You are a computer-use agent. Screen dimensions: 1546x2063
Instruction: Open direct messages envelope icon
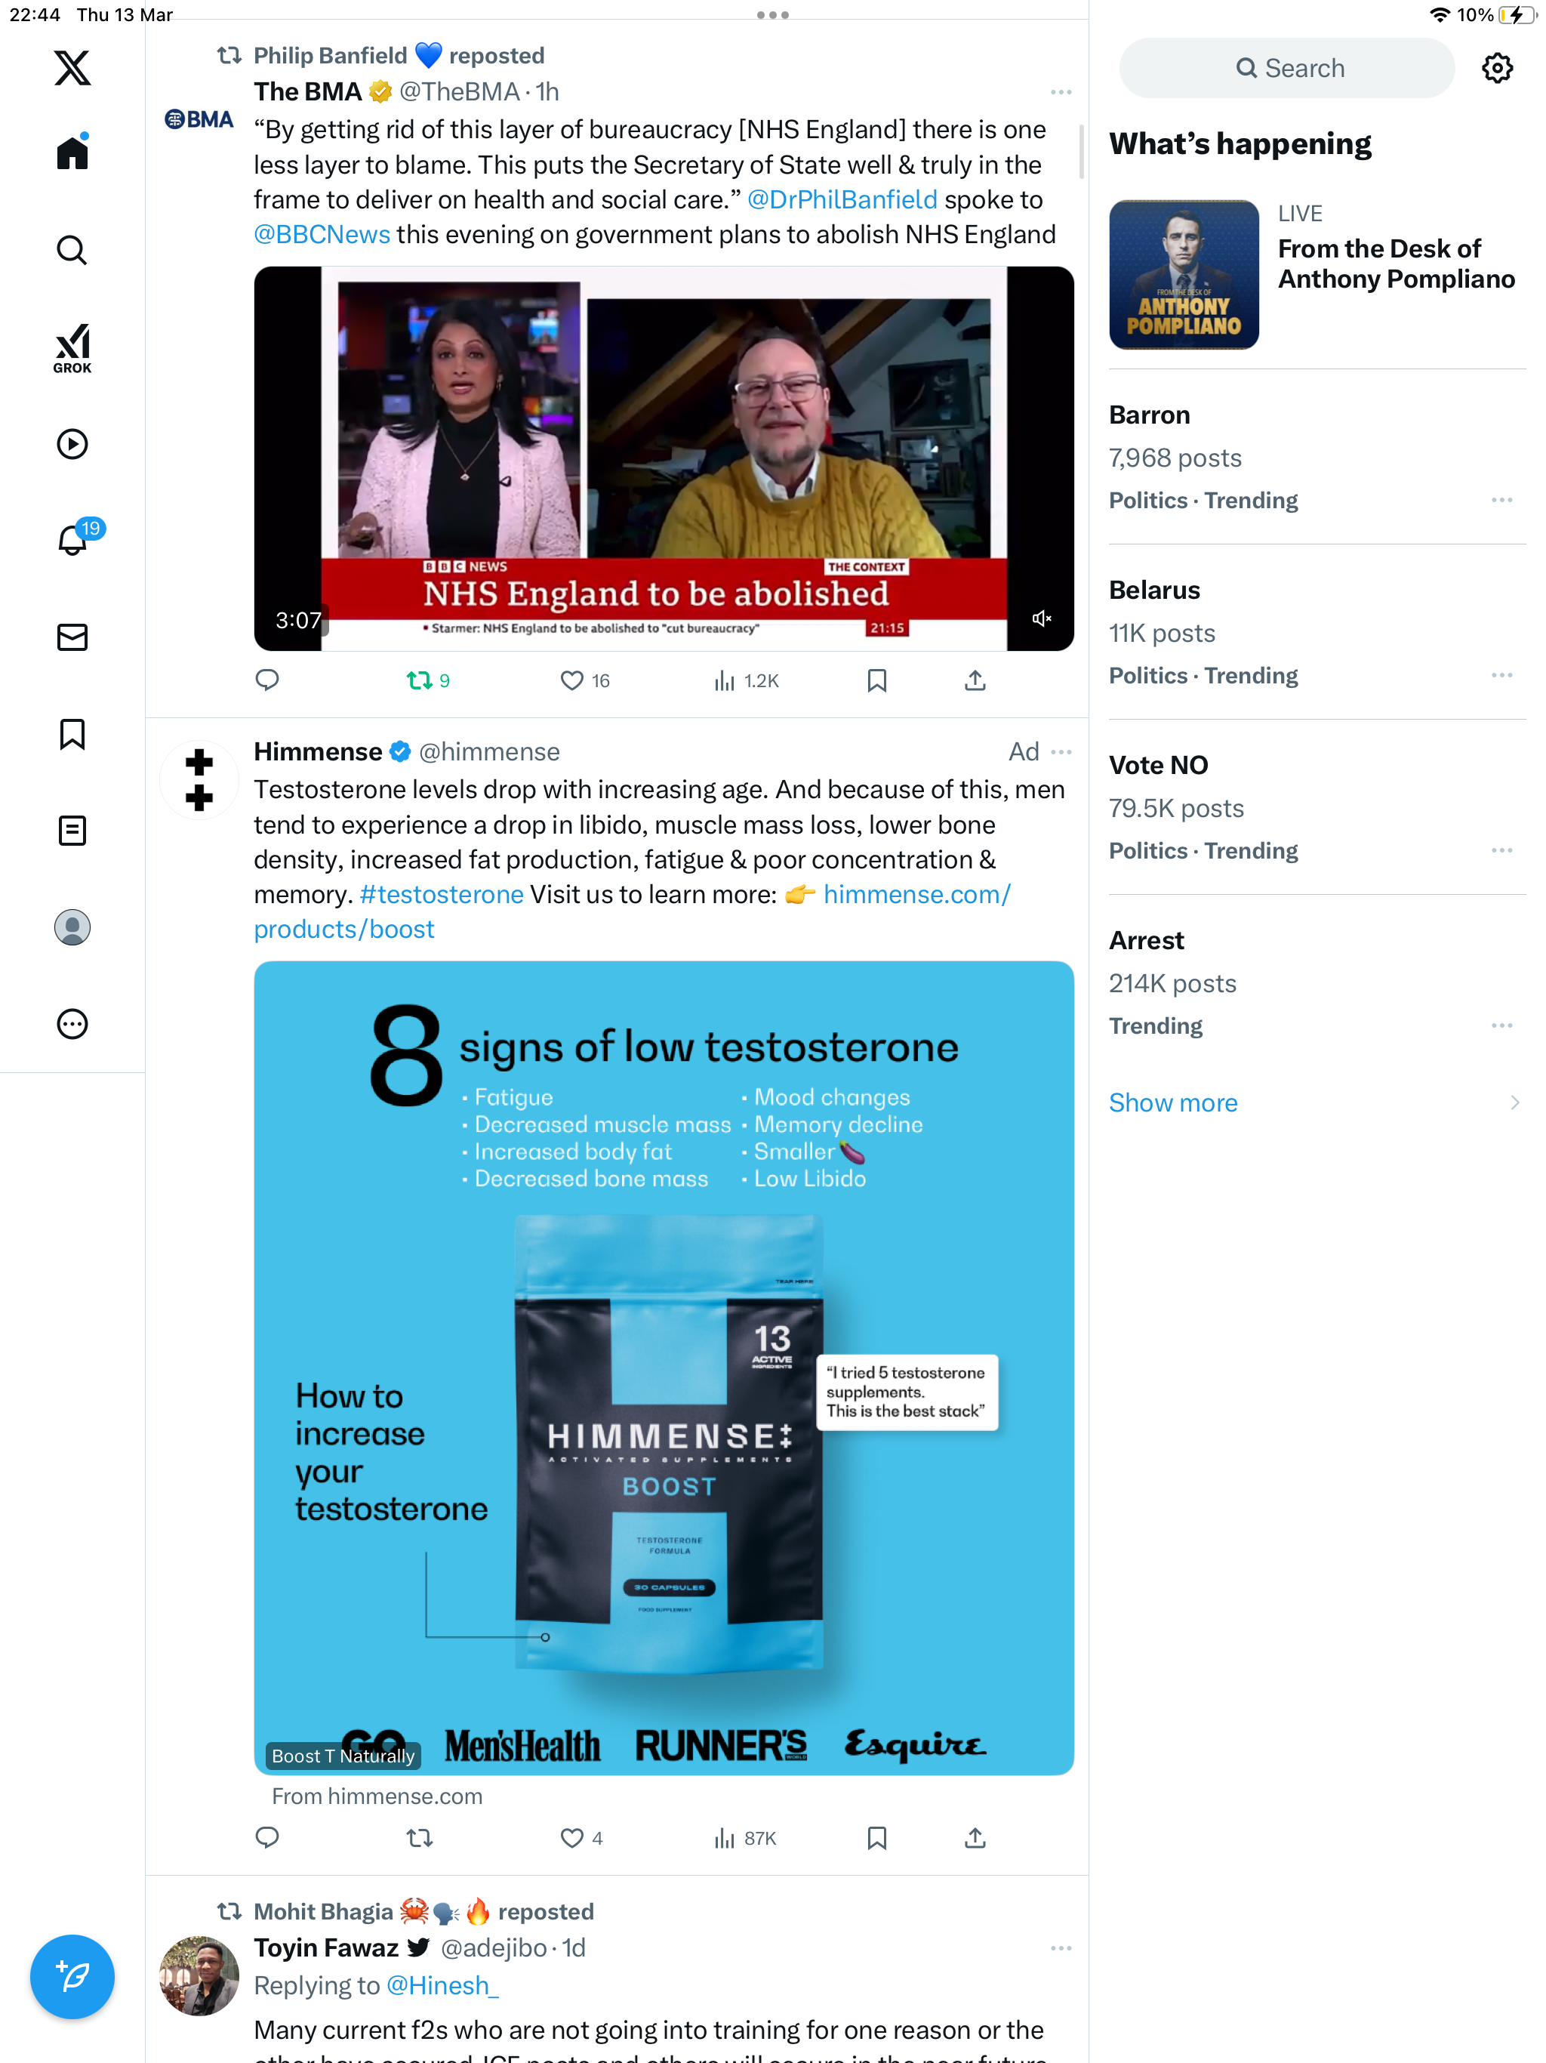[x=72, y=637]
